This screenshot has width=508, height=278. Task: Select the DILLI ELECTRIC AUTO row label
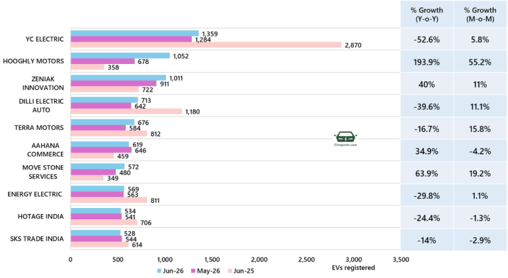coord(41,106)
